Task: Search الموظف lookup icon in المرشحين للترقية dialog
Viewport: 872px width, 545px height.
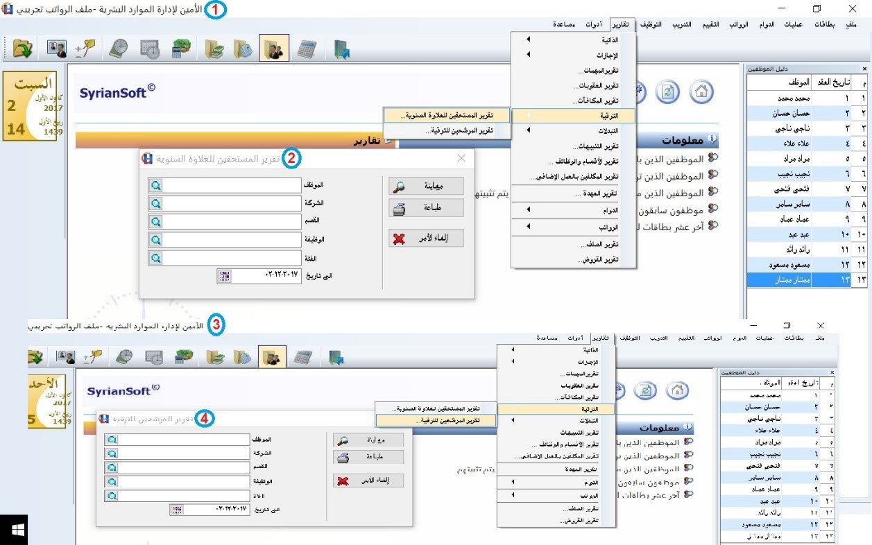Action: point(111,440)
